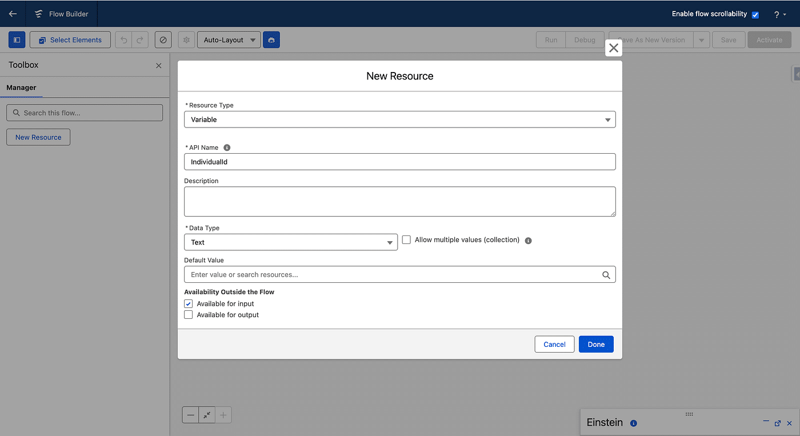800x436 pixels.
Task: Open the Resource Type dropdown
Action: point(399,119)
